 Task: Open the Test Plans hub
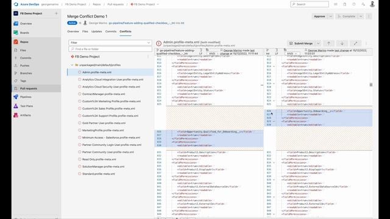(x=26, y=106)
